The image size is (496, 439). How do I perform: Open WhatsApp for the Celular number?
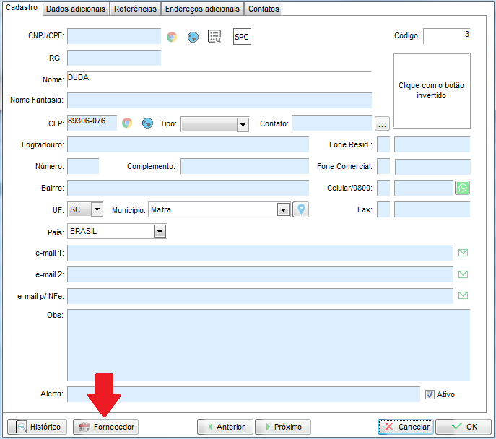[463, 188]
